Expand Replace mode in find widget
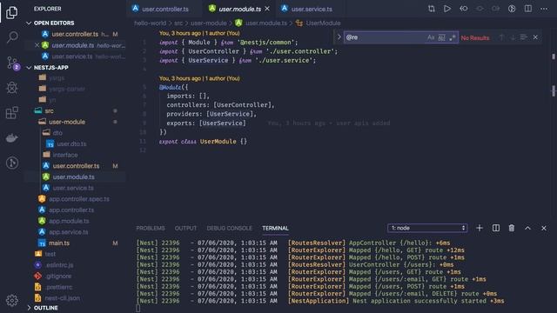 point(339,37)
